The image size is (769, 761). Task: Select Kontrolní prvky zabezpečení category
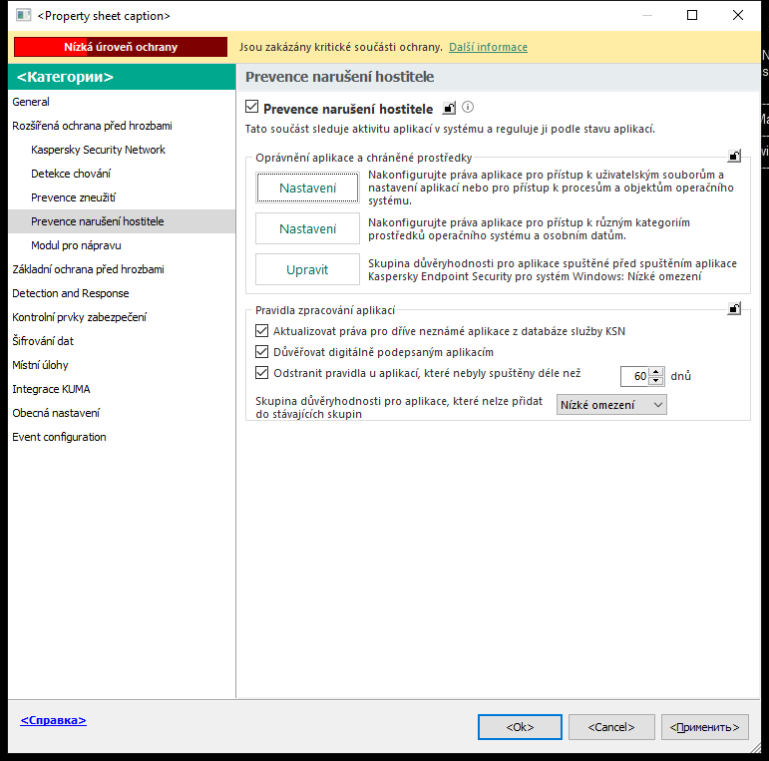(x=122, y=317)
